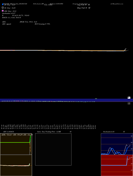The height and width of the screenshot is (176, 133).
Task: Click the 'Day Vol: 0 M' label
Action: coord(84,8)
